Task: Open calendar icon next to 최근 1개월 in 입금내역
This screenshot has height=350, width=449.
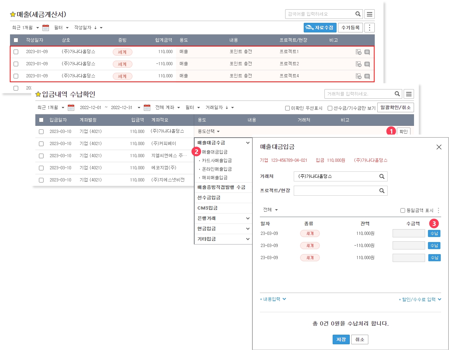Action: pyautogui.click(x=71, y=108)
